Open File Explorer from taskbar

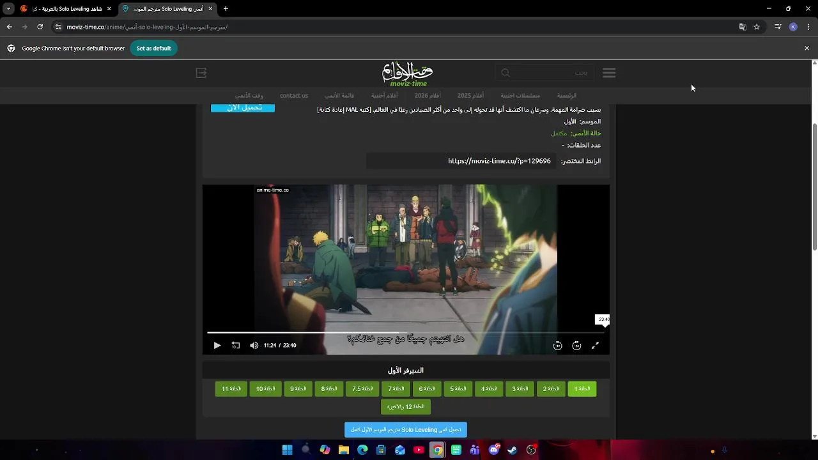pos(344,450)
